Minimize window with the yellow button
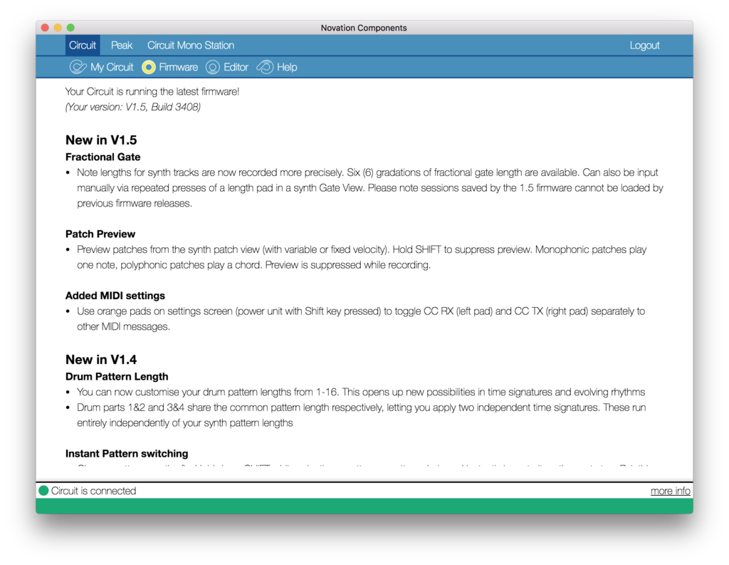 point(58,28)
